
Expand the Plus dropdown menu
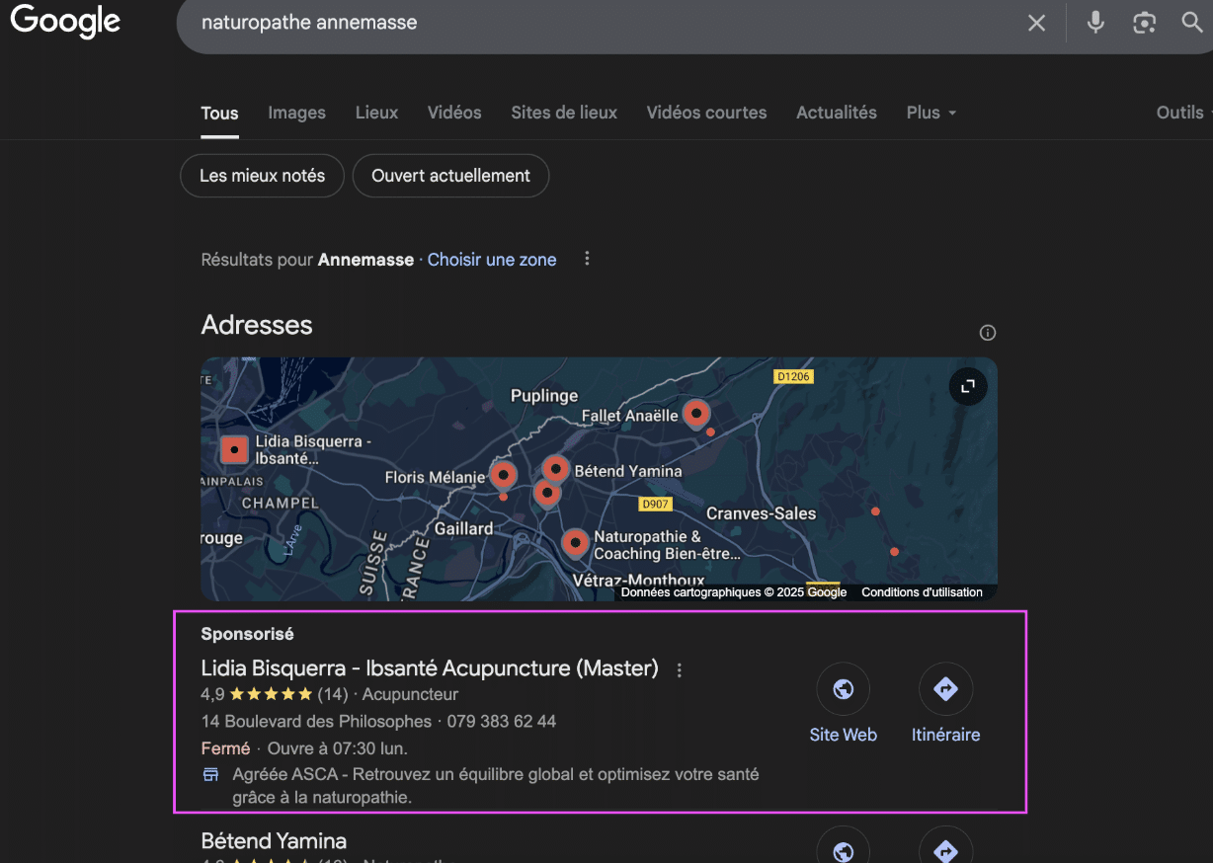tap(931, 113)
